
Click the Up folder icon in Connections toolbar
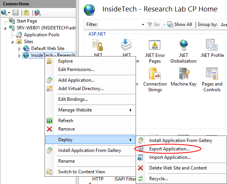point(26,13)
